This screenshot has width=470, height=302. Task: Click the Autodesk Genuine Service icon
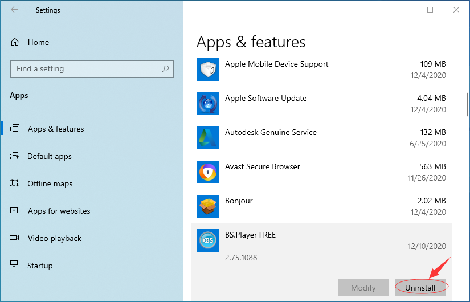pos(208,138)
